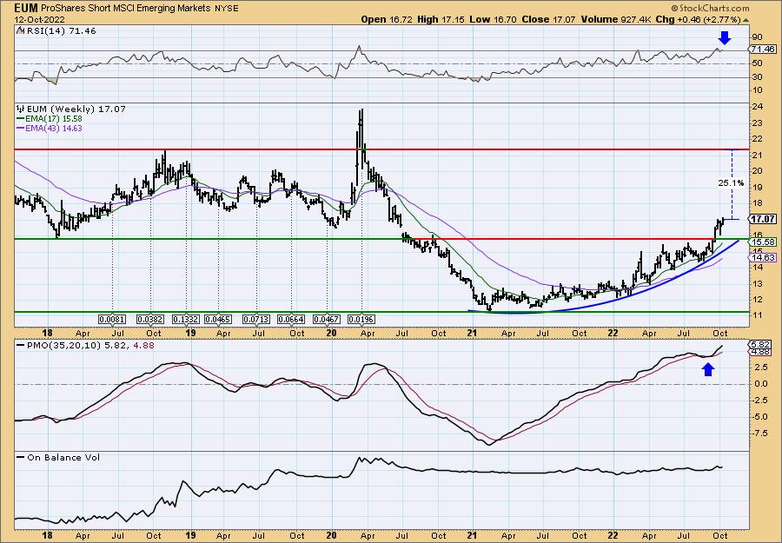Click the 17.07 price tag on right axis
The image size is (782, 543).
[x=763, y=218]
